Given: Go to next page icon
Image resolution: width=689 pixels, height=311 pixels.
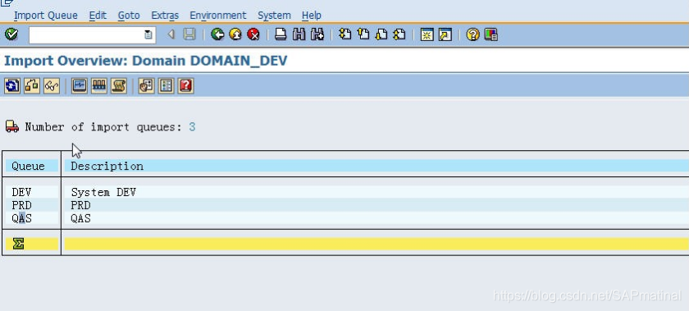Looking at the screenshot, I should (x=381, y=34).
